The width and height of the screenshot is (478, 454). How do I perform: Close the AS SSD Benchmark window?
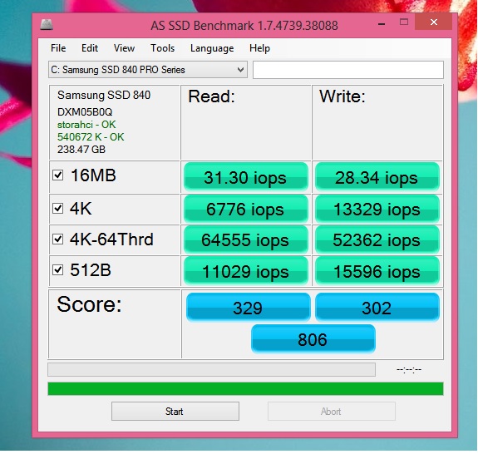433,22
